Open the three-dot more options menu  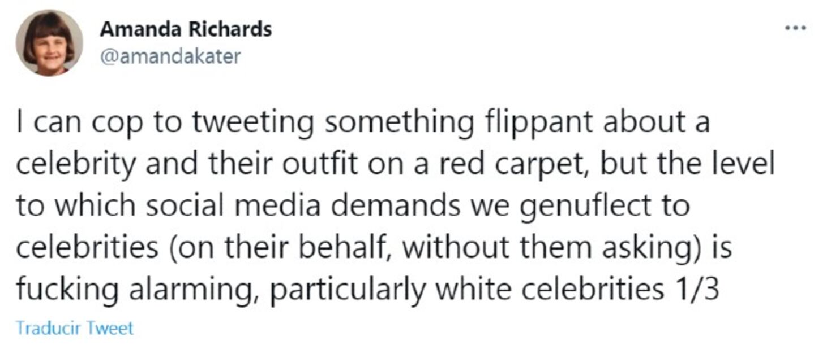click(795, 28)
